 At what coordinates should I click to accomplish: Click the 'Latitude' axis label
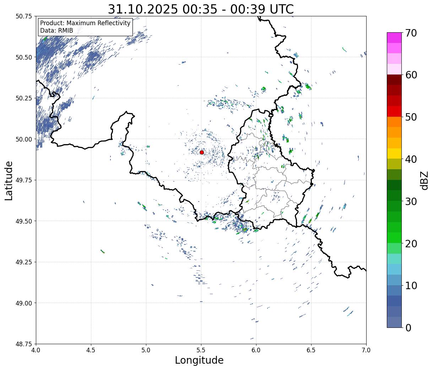click(x=9, y=181)
